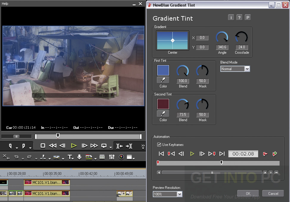Select the upper-track MC101.V1.bian clip
The width and height of the screenshot is (290, 202).
click(x=47, y=182)
